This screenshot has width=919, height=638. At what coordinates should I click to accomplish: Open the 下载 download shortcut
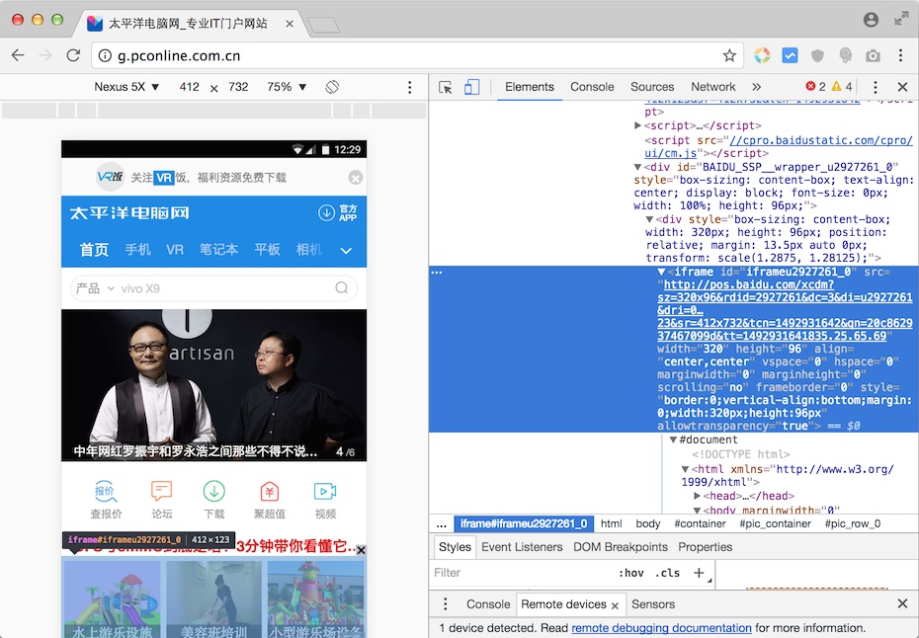pos(213,500)
